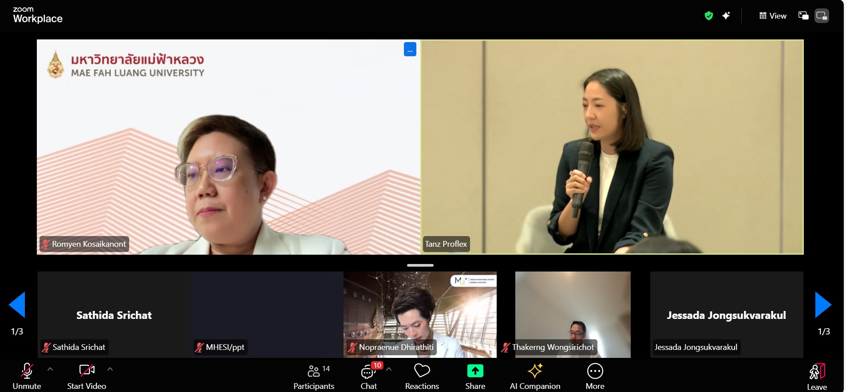Expand chat options arrow beside Chat
The image size is (846, 392).
click(x=389, y=369)
